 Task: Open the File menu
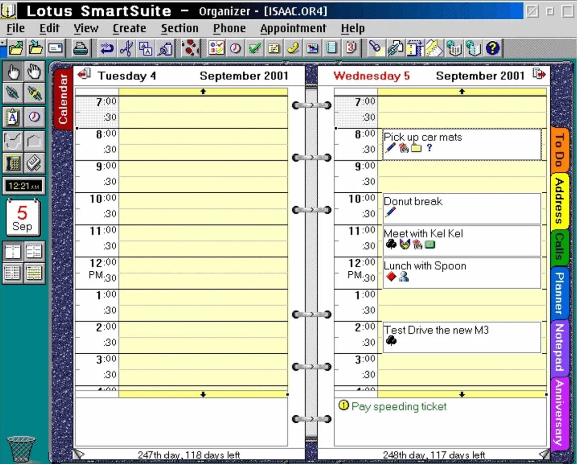15,28
